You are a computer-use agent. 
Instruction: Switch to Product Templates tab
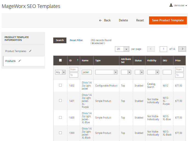pyautogui.click(x=16, y=51)
